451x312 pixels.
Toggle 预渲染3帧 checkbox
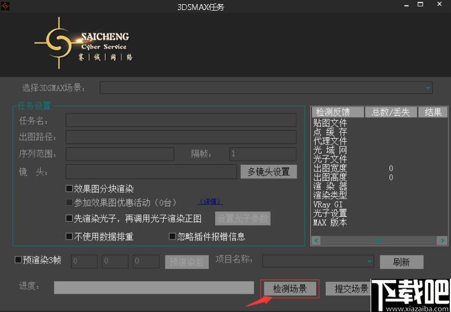(x=18, y=260)
